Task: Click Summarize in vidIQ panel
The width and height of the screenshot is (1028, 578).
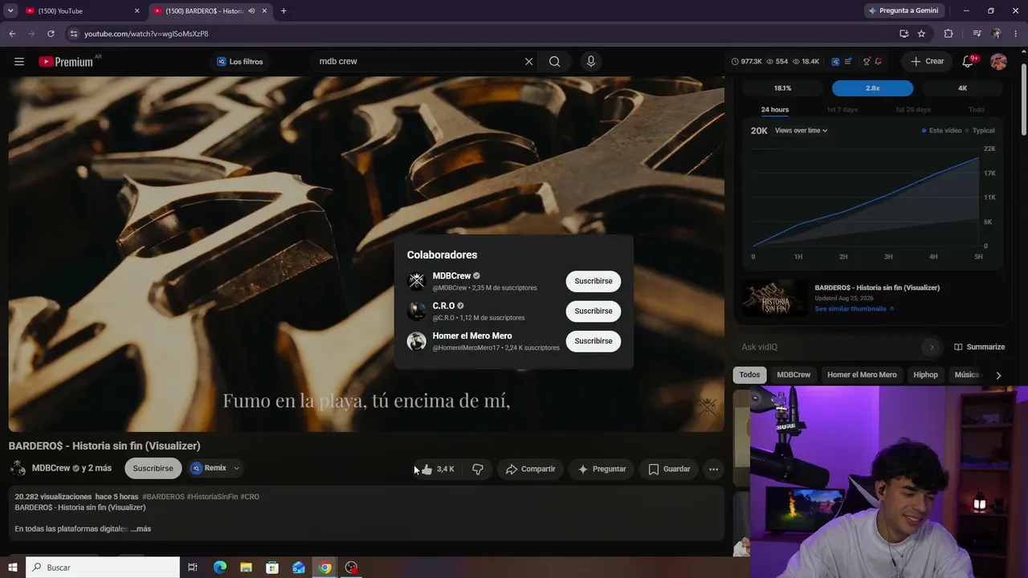Action: coord(979,347)
